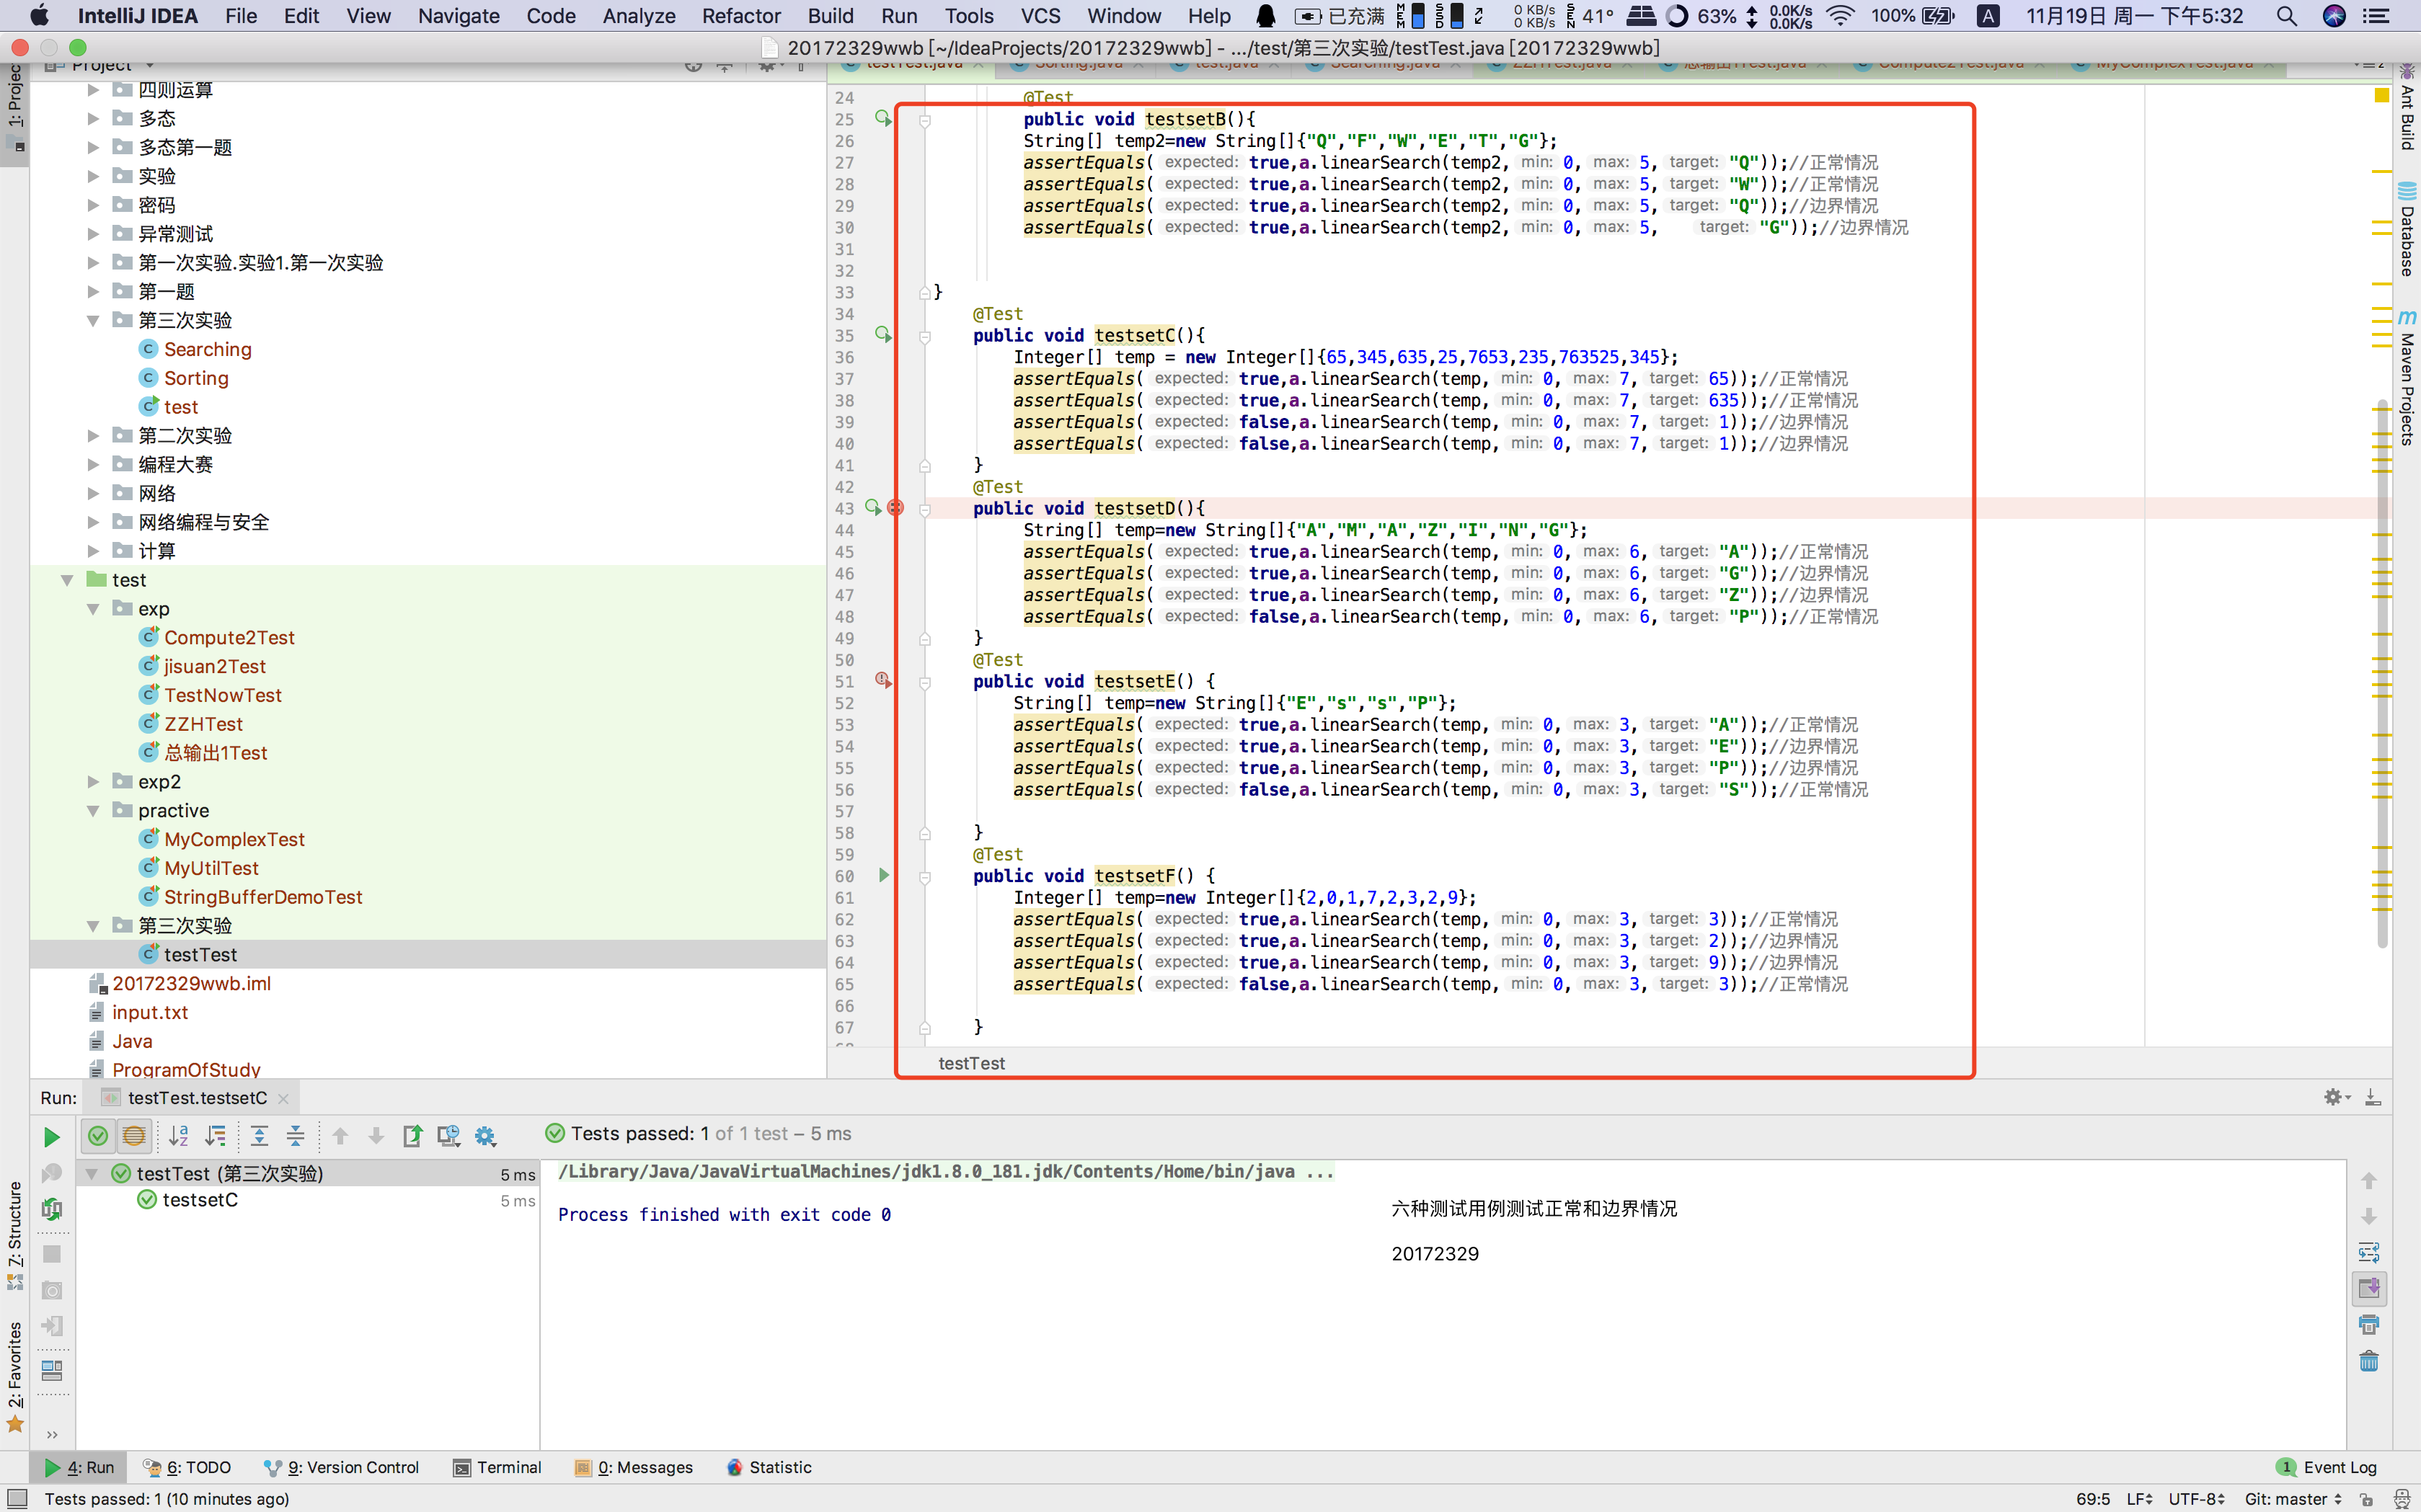Remove the breakpoint on testsetD line

[895, 508]
